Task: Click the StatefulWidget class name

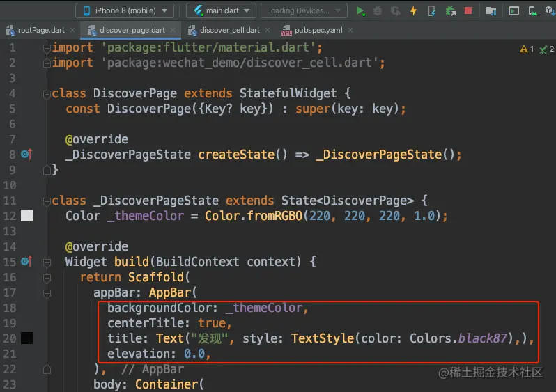Action: (x=288, y=93)
